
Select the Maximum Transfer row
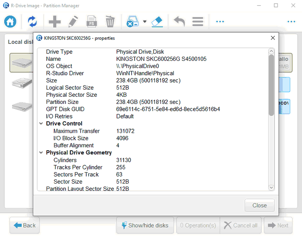[x=153, y=131]
